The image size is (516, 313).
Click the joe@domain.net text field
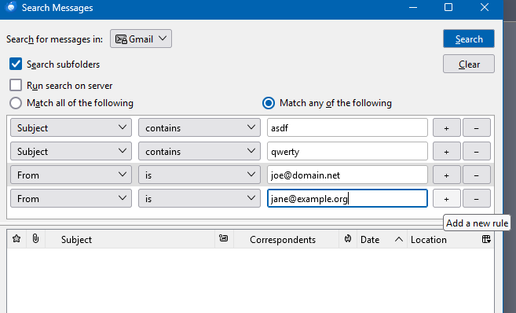click(347, 175)
